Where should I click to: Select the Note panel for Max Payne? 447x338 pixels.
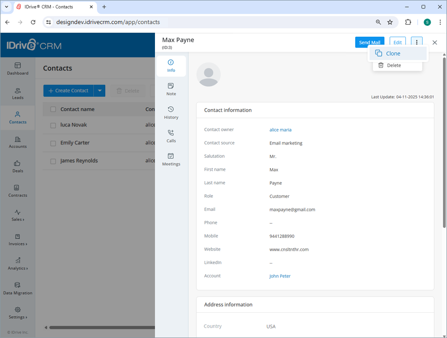pyautogui.click(x=171, y=90)
